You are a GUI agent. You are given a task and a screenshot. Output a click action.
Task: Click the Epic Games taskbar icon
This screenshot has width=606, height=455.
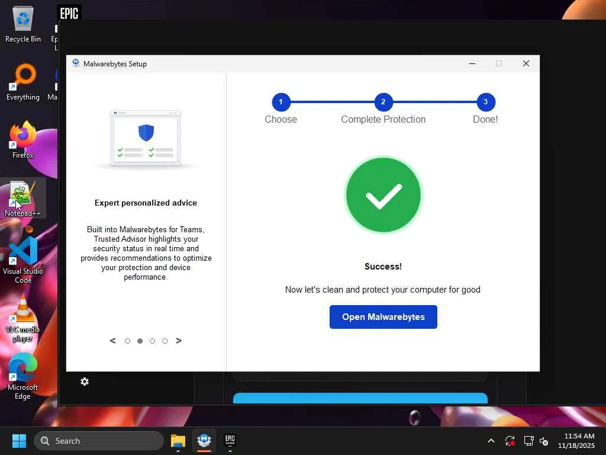(x=230, y=440)
